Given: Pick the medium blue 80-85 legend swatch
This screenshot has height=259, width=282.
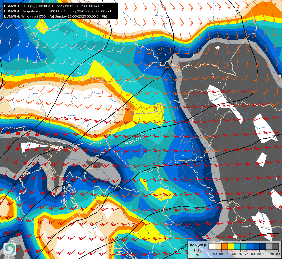Looking at the screenshot, I should pyautogui.click(x=256, y=246).
